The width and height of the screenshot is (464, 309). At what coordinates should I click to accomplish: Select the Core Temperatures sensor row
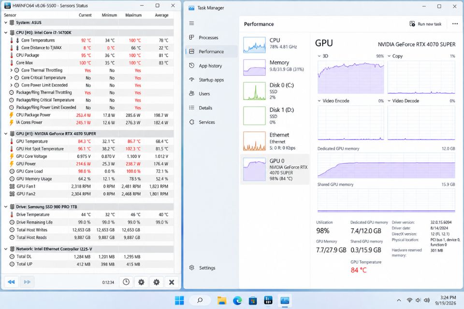[x=88, y=40]
